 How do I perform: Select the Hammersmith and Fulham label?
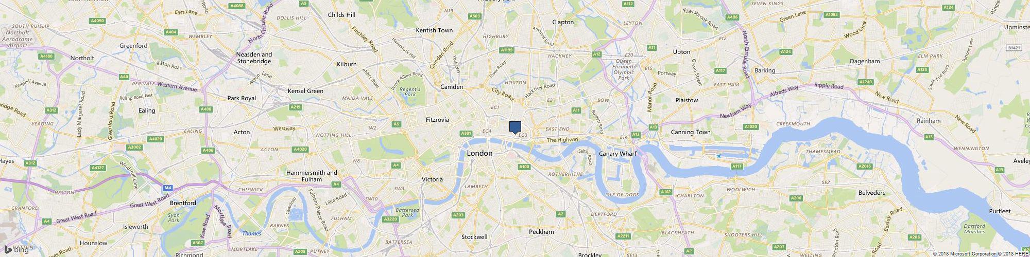click(313, 176)
